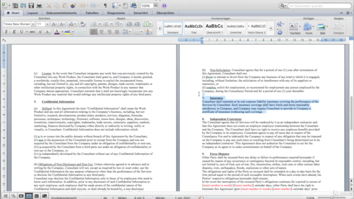Insert a Bild
Image resolution: width=354 pixels, height=199 pixels.
point(322,28)
